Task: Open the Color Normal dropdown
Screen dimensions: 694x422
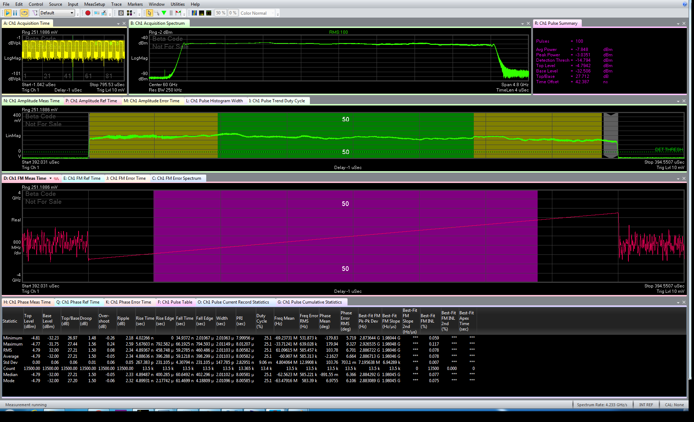Action: coord(257,13)
